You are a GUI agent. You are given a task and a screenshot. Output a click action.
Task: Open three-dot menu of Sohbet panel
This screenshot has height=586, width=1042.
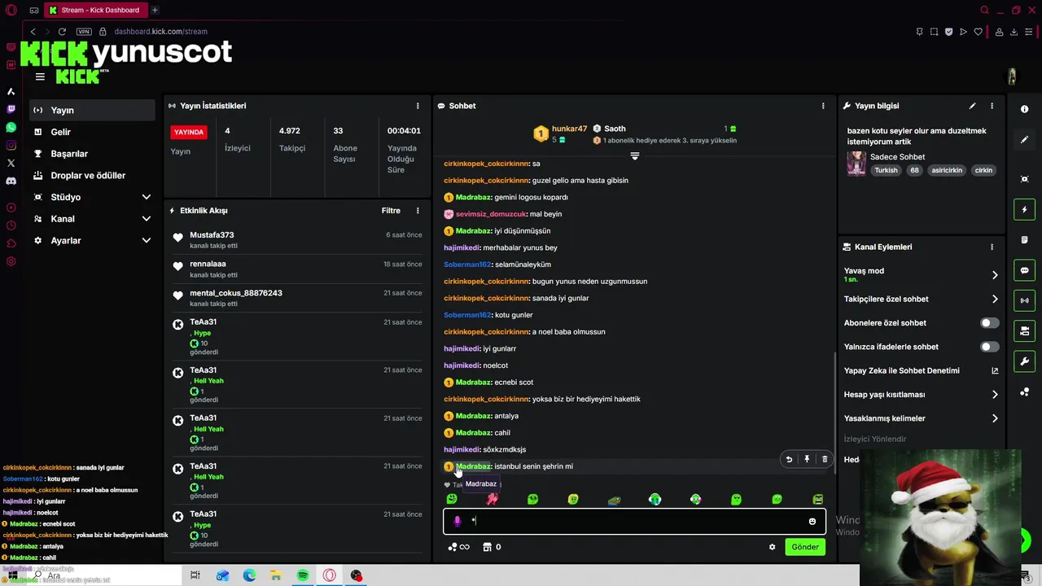pyautogui.click(x=823, y=106)
